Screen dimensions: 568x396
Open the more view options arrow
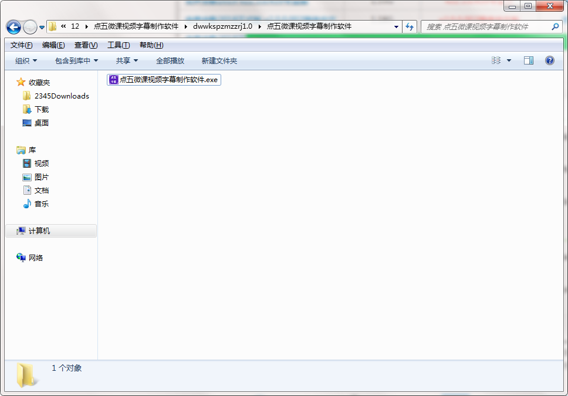(x=509, y=60)
